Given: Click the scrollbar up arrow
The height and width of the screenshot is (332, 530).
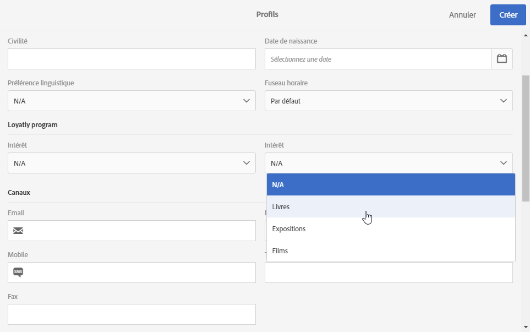Looking at the screenshot, I should pos(526,35).
